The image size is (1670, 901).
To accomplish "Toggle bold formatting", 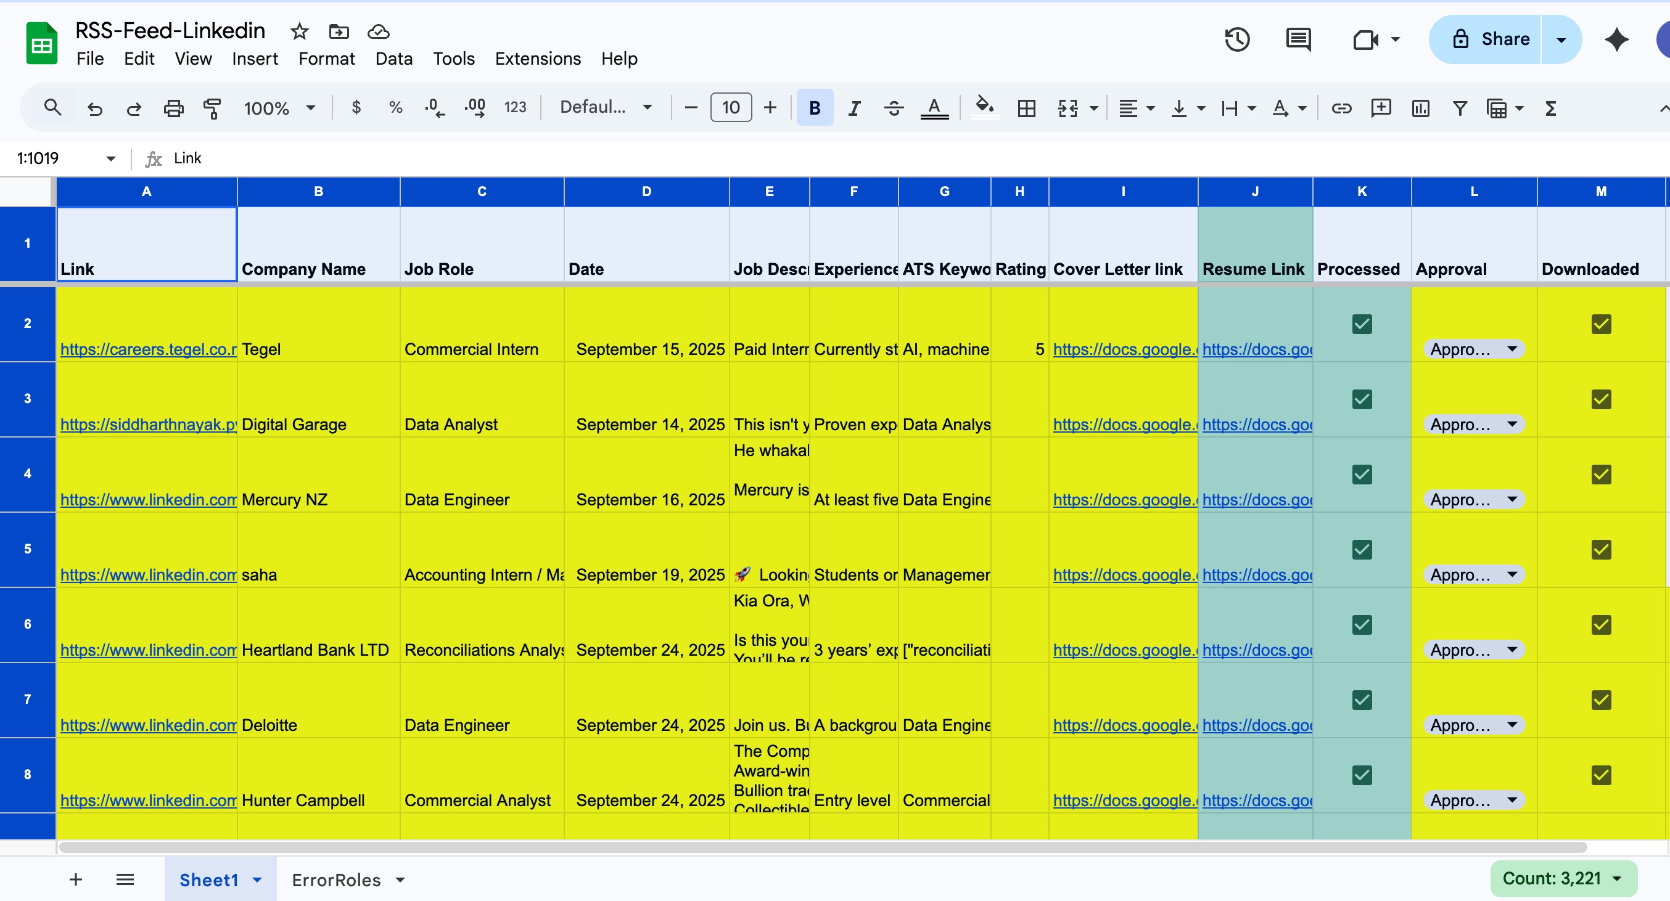I will [x=815, y=107].
